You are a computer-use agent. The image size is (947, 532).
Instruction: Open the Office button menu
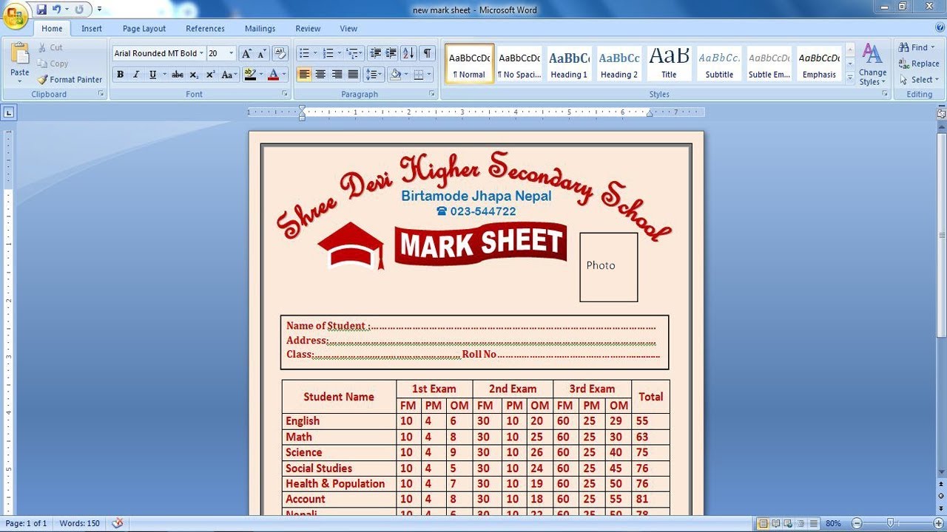(x=15, y=15)
